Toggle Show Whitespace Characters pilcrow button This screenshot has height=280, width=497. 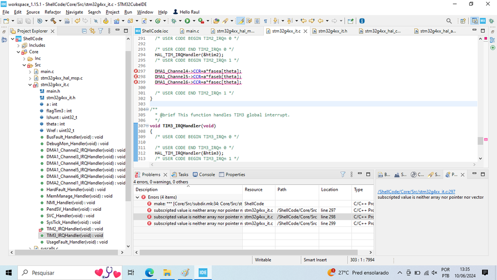[265, 21]
